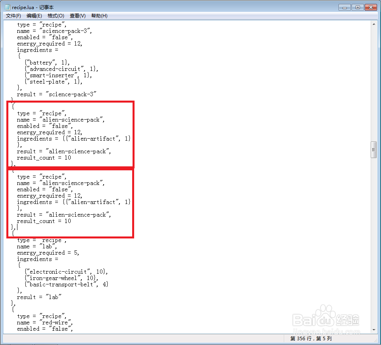Image resolution: width=381 pixels, height=345 pixels.
Task: Click the {"steel-plate", 1} line
Action: pos(54,82)
